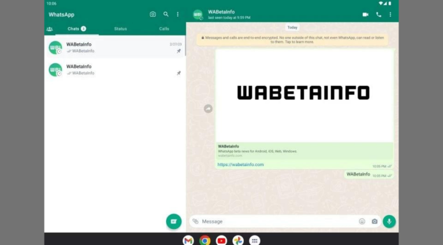Click the search magnifier icon
This screenshot has height=245, width=443.
point(166,14)
